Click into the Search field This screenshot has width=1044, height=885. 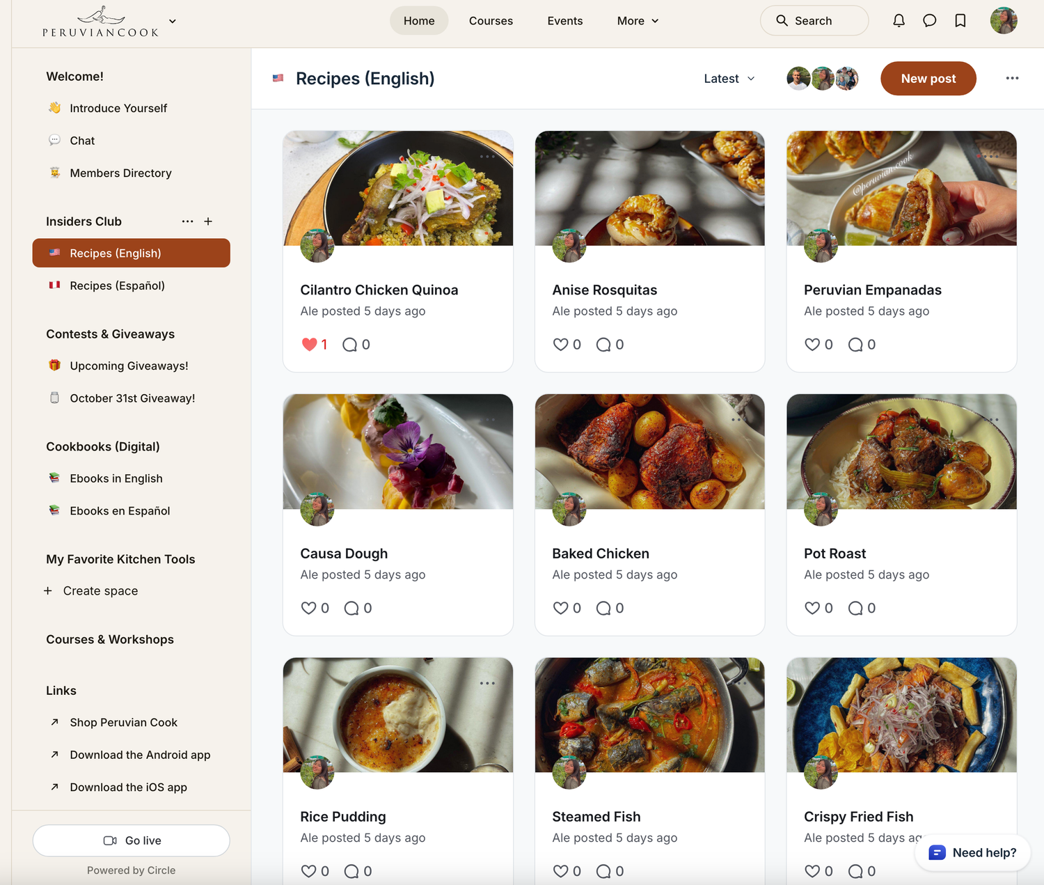pyautogui.click(x=814, y=21)
